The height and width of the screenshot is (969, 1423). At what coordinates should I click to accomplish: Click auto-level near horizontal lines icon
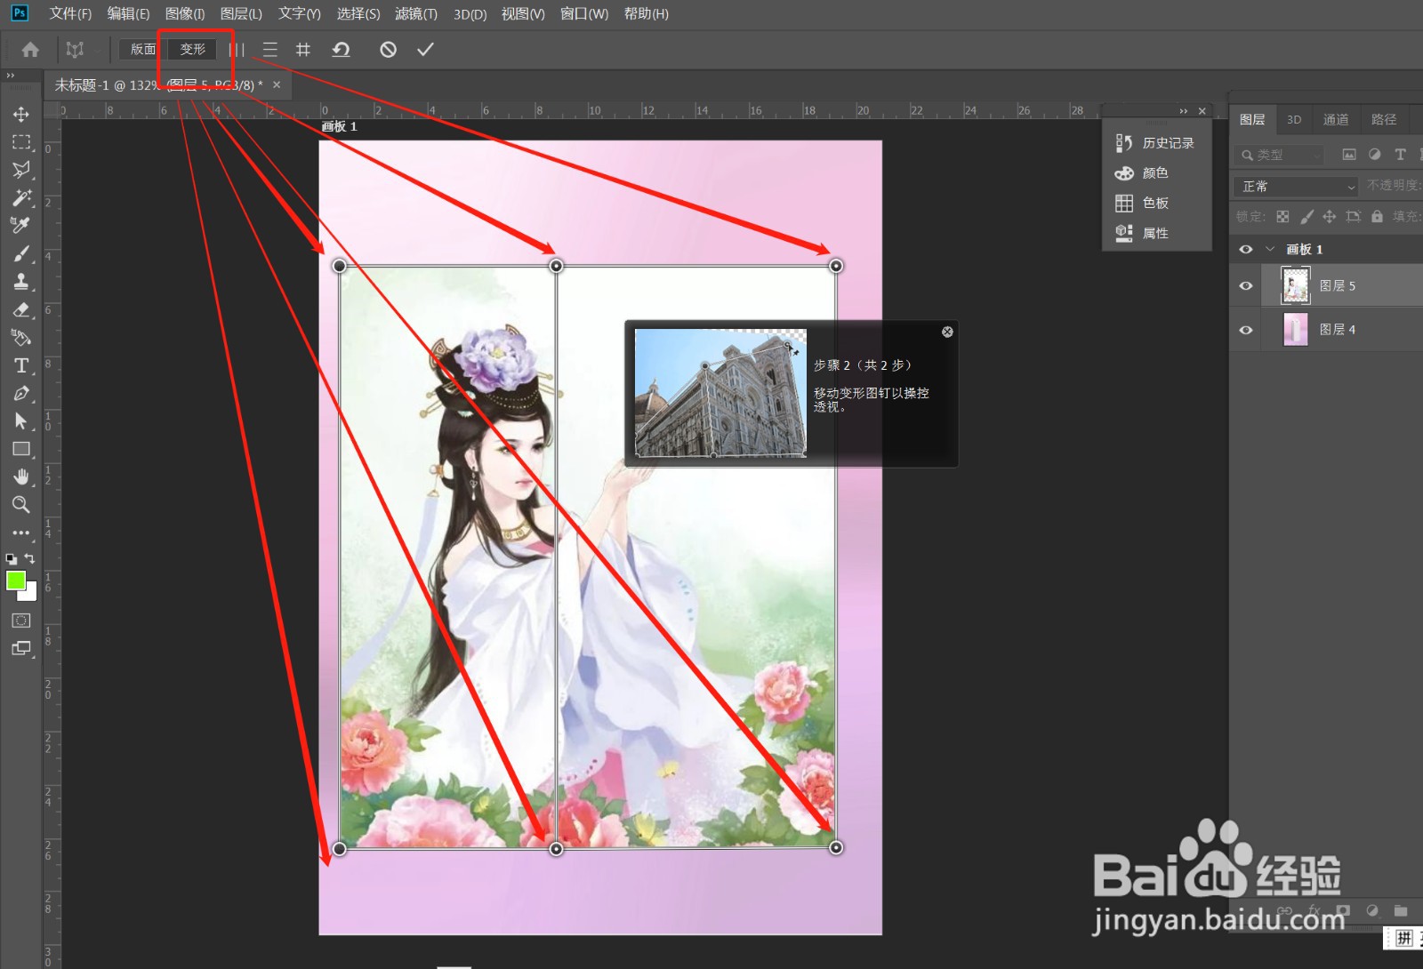270,50
